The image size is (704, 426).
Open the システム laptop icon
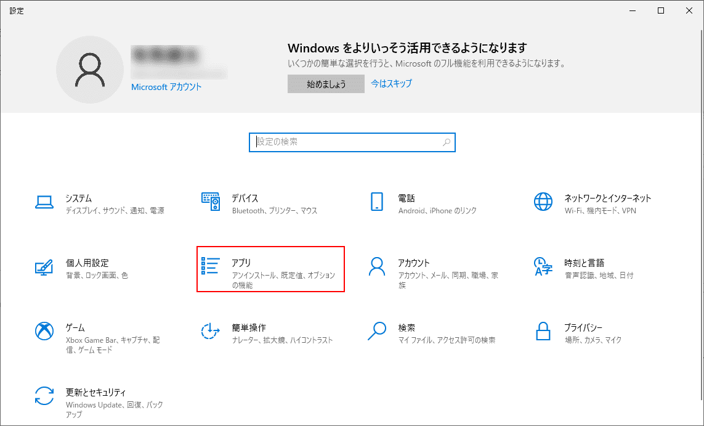click(x=44, y=202)
